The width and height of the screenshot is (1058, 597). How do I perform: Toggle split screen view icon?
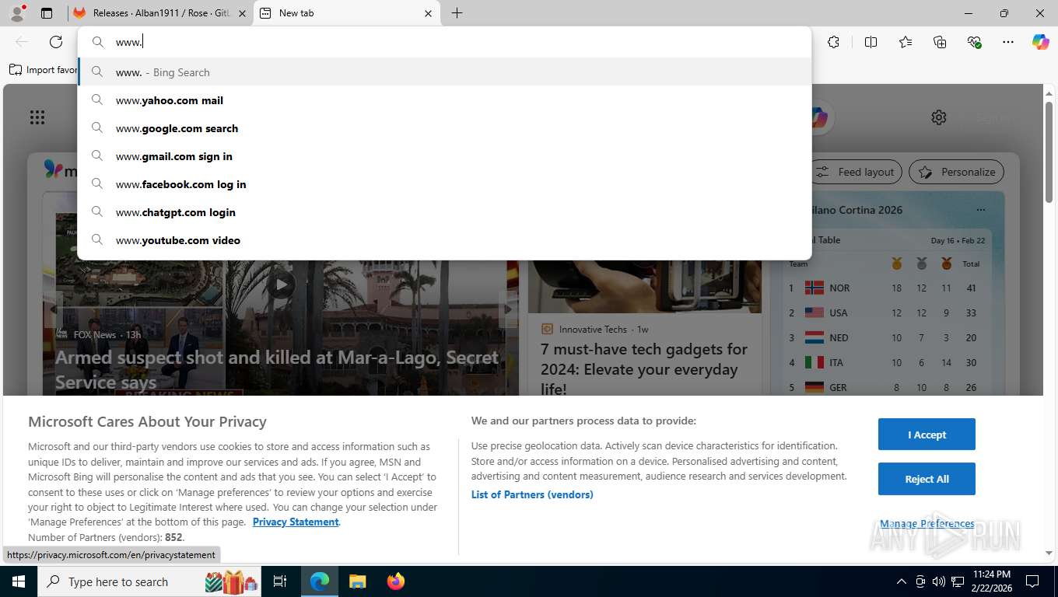[x=871, y=42]
